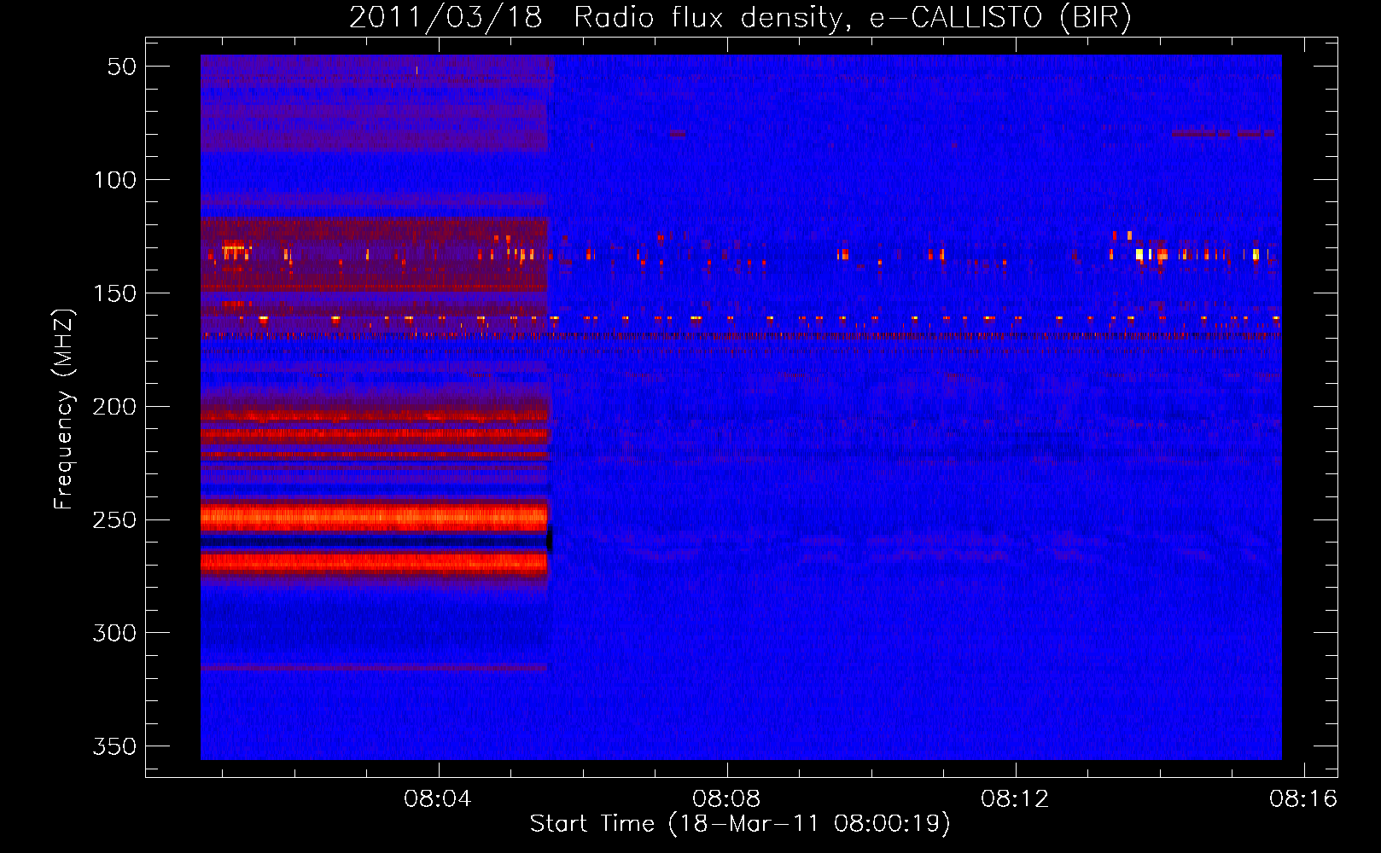Select the 50 frequency tick label
Screen dimensions: 1381x853
point(122,67)
